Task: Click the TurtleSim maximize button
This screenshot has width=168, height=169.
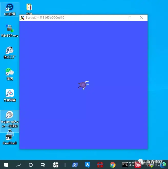Action: pyautogui.click(x=130, y=18)
